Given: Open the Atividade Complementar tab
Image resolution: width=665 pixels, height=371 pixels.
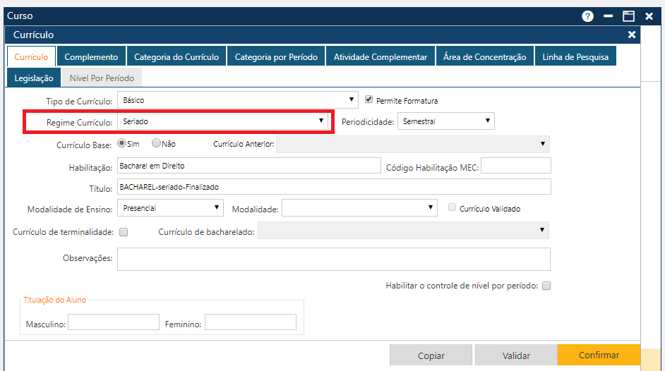Looking at the screenshot, I should tap(381, 56).
